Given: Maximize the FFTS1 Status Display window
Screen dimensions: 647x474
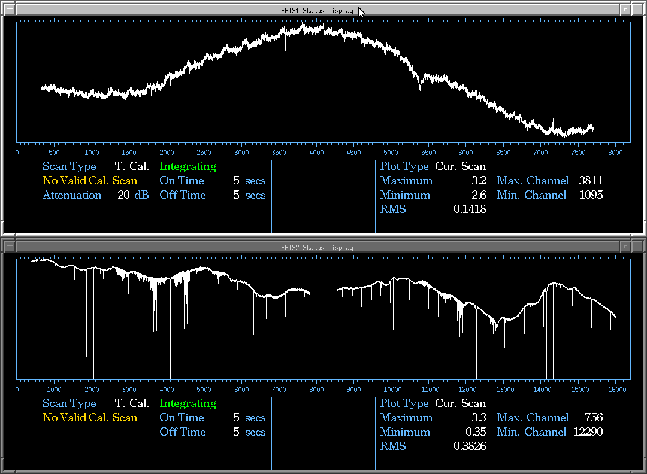Looking at the screenshot, I should (x=637, y=10).
